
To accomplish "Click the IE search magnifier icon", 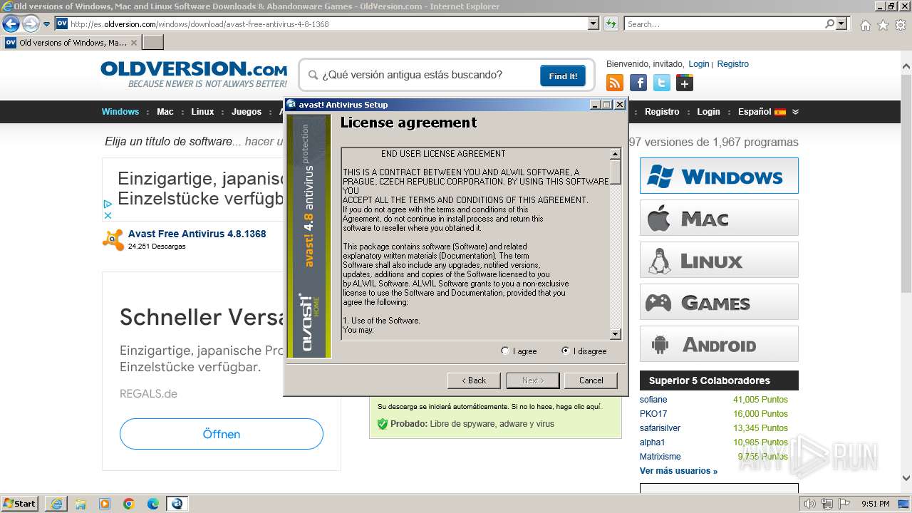I will (x=829, y=24).
